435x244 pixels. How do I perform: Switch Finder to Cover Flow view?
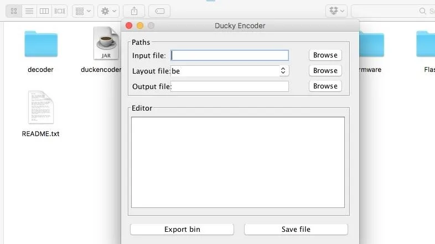(x=60, y=11)
